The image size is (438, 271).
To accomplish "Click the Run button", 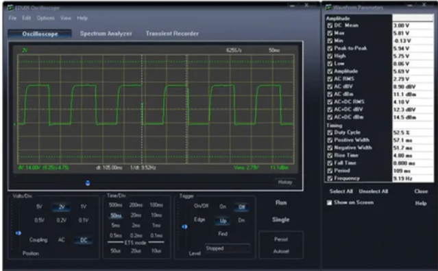I will point(281,203).
